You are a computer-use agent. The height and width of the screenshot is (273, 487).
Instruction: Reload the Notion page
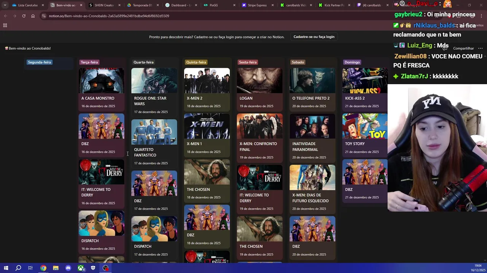(24, 16)
